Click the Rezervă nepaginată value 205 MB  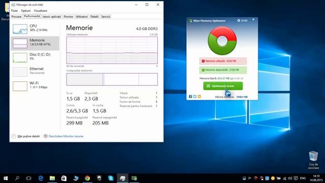(101, 123)
